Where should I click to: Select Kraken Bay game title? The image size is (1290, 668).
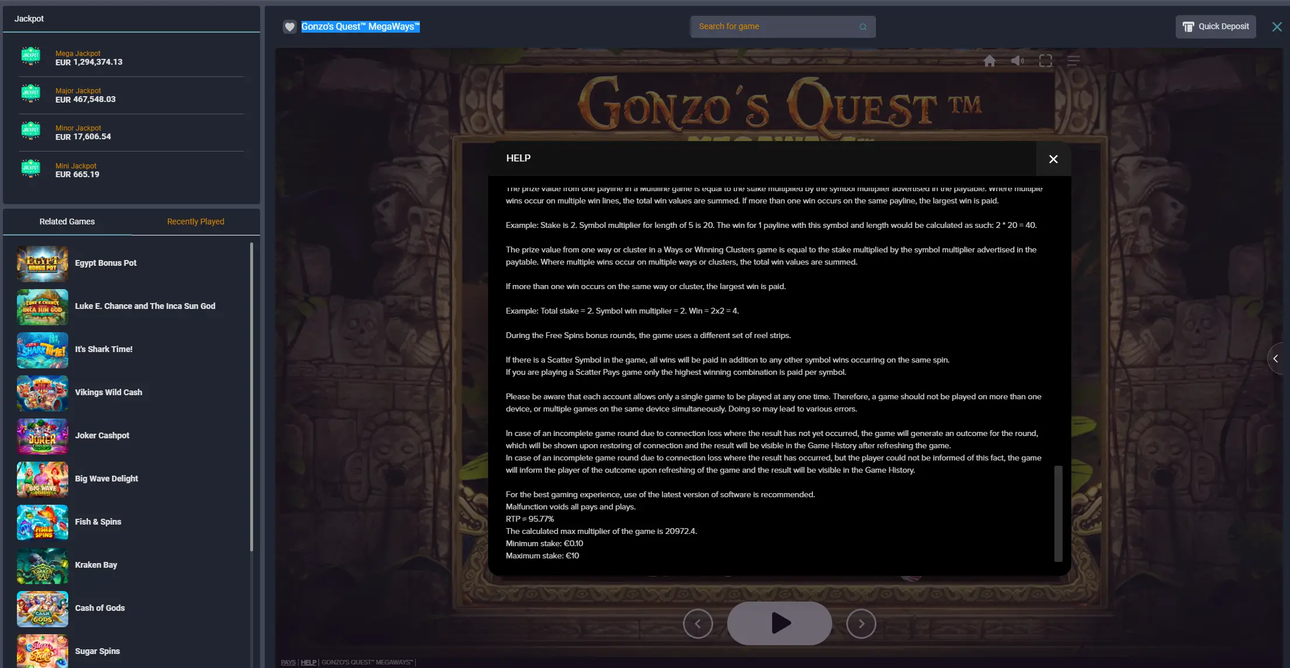pos(96,565)
